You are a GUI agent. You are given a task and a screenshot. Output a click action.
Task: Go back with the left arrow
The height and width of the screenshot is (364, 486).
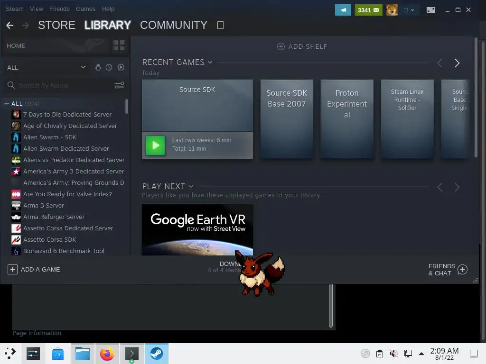(10, 25)
